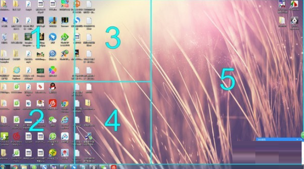Screen dimensions: 304x169
Task: Switch to WeChat on the taskbar
Action: pyautogui.click(x=104, y=167)
